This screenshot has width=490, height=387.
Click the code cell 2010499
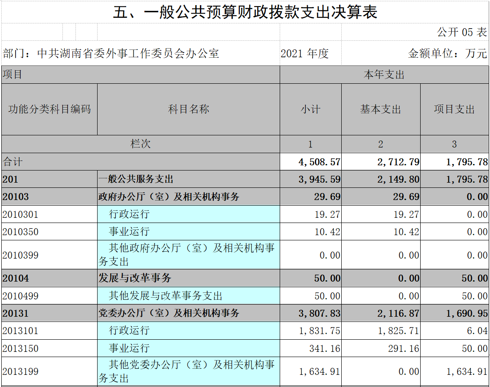click(x=49, y=296)
